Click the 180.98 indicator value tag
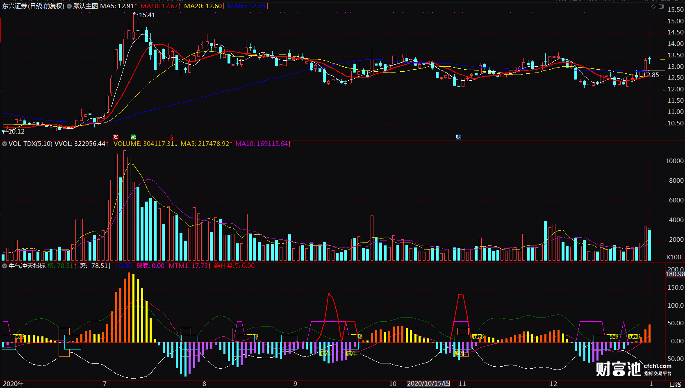The height and width of the screenshot is (388, 685). (x=675, y=274)
